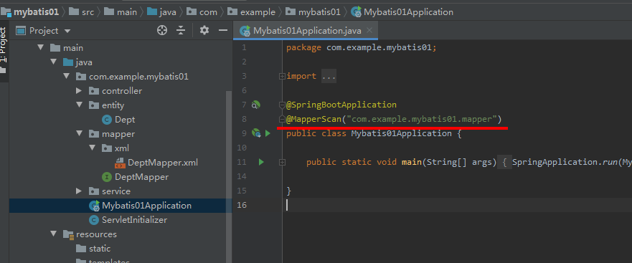Click com in breadcrumb path
Image resolution: width=632 pixels, height=263 pixels.
208,12
